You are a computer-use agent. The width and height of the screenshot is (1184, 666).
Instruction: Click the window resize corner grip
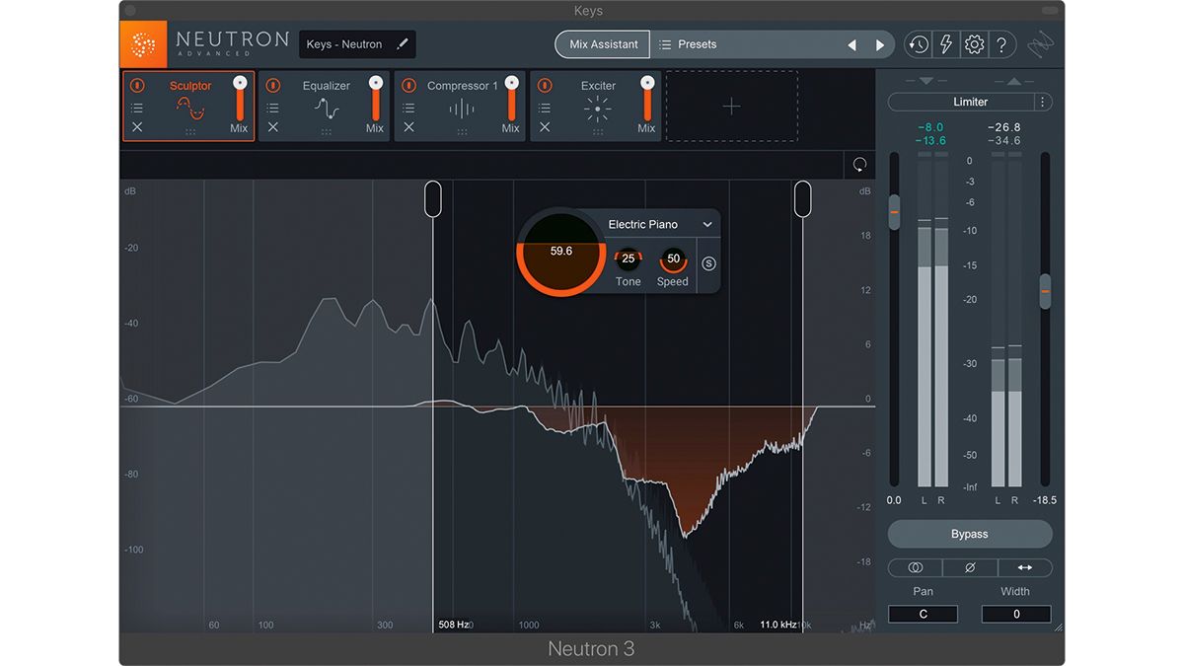[1059, 627]
